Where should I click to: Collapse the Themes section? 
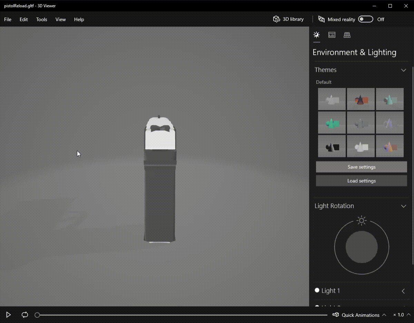(x=404, y=70)
